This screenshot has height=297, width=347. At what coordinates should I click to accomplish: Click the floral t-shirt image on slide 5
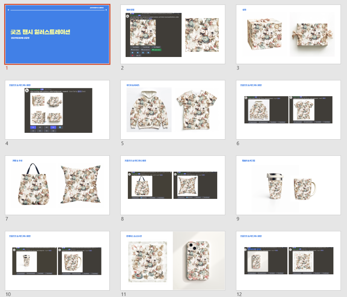pos(195,109)
